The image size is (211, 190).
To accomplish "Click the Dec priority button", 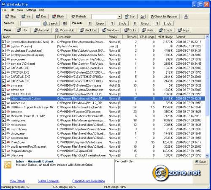I will coord(41,17).
